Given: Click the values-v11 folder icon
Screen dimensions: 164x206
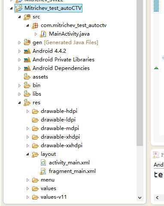Looking at the screenshot, I should [x=35, y=197].
